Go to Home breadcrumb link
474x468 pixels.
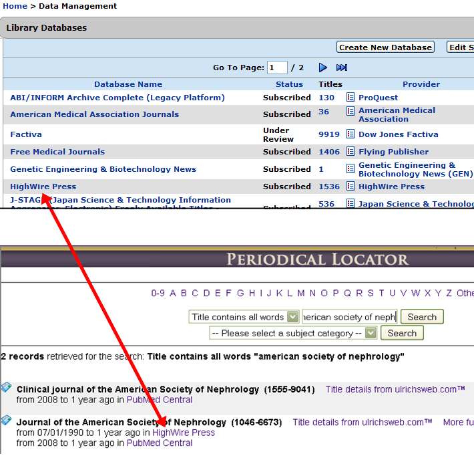point(15,6)
